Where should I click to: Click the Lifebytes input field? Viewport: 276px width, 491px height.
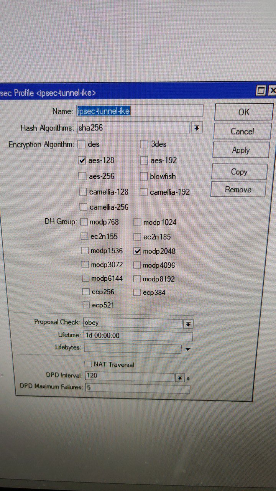(x=133, y=348)
